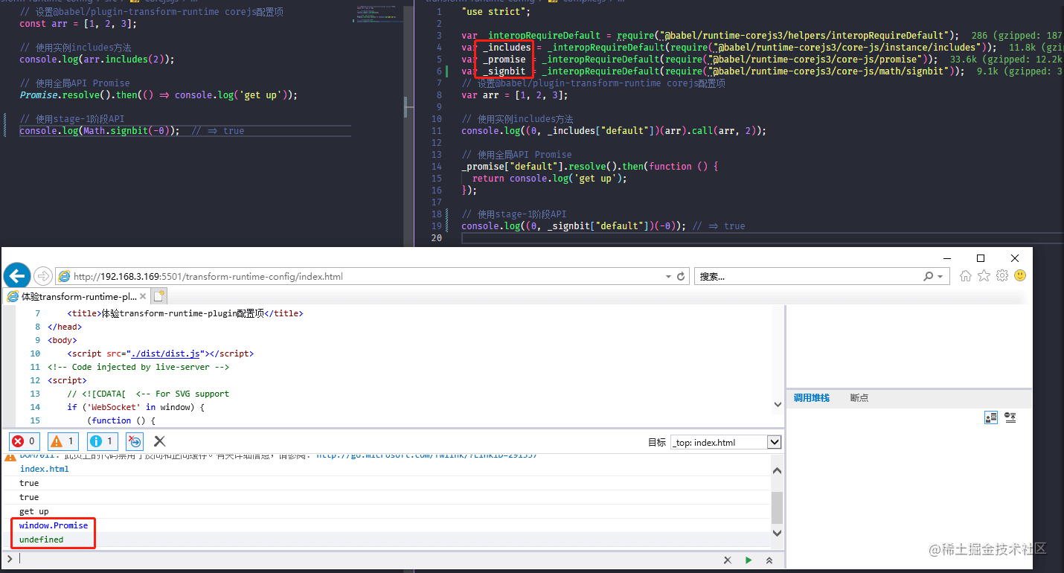Screen dimensions: 1064x573
Task: Toggle clear-on-navigate console icon
Action: point(135,441)
